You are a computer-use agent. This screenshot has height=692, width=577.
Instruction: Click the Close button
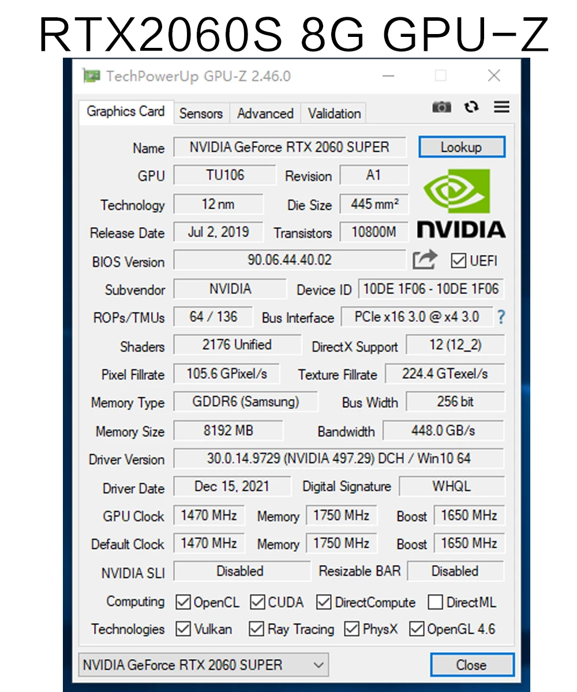pos(471,665)
